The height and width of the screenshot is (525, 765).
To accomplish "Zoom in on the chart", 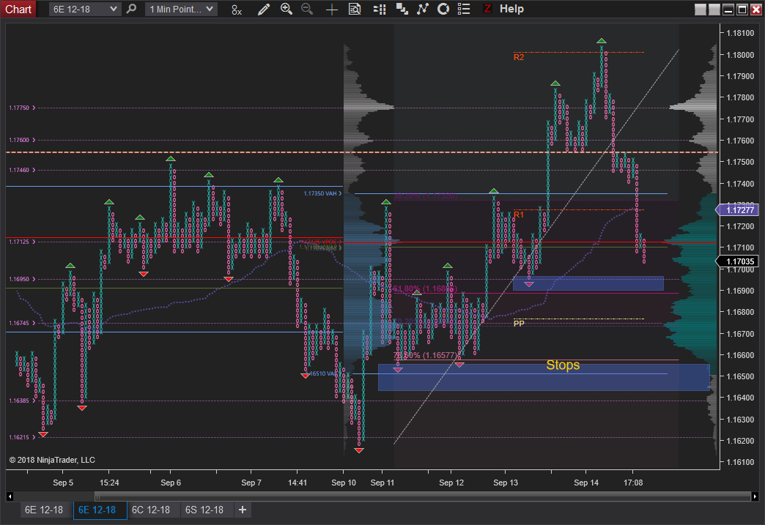I will pos(287,9).
